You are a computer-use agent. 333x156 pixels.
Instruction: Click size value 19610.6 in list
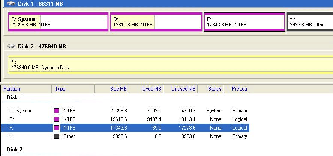click(x=119, y=119)
